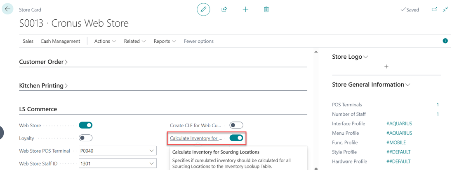452x170 pixels.
Task: Open Web Store Staff ID dropdown
Action: pyautogui.click(x=151, y=164)
